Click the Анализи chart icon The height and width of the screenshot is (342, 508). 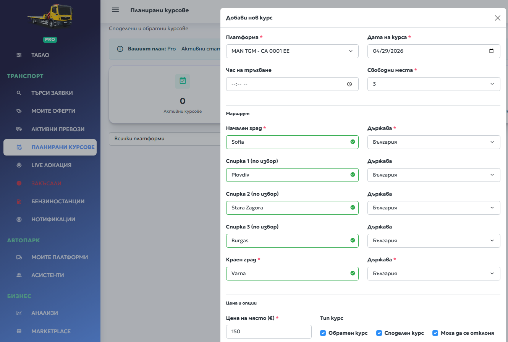(19, 313)
